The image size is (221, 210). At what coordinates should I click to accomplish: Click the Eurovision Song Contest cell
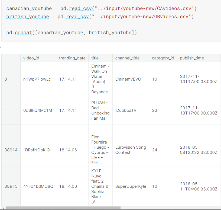pos(131,150)
